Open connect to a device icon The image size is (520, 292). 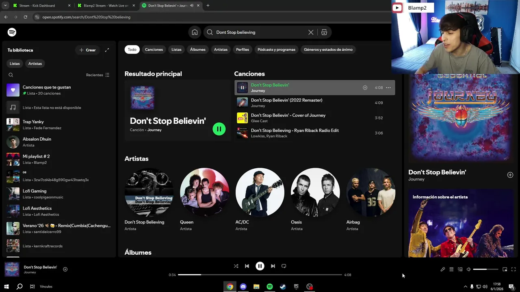click(460, 269)
